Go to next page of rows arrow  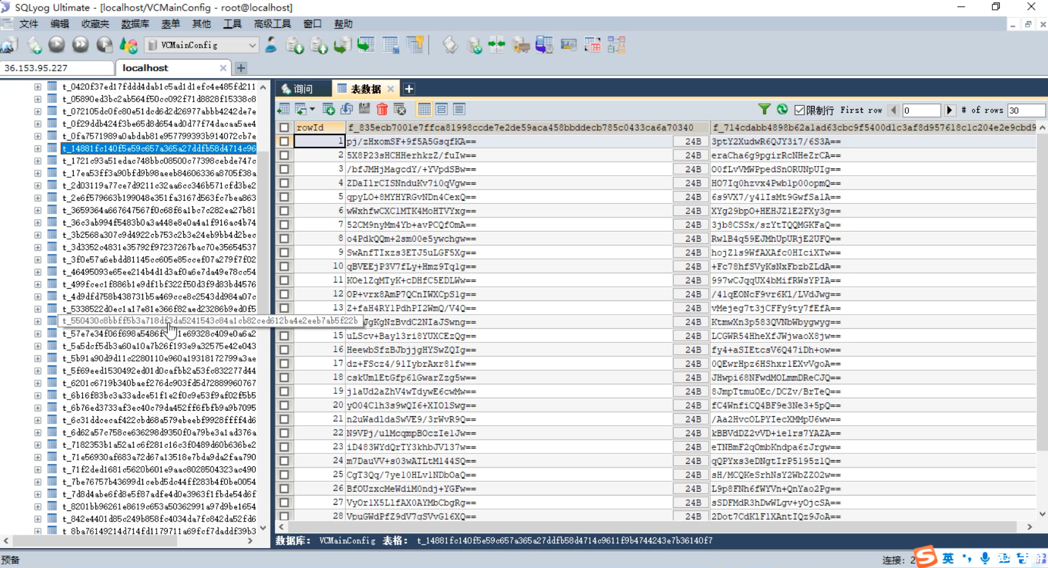pos(950,110)
